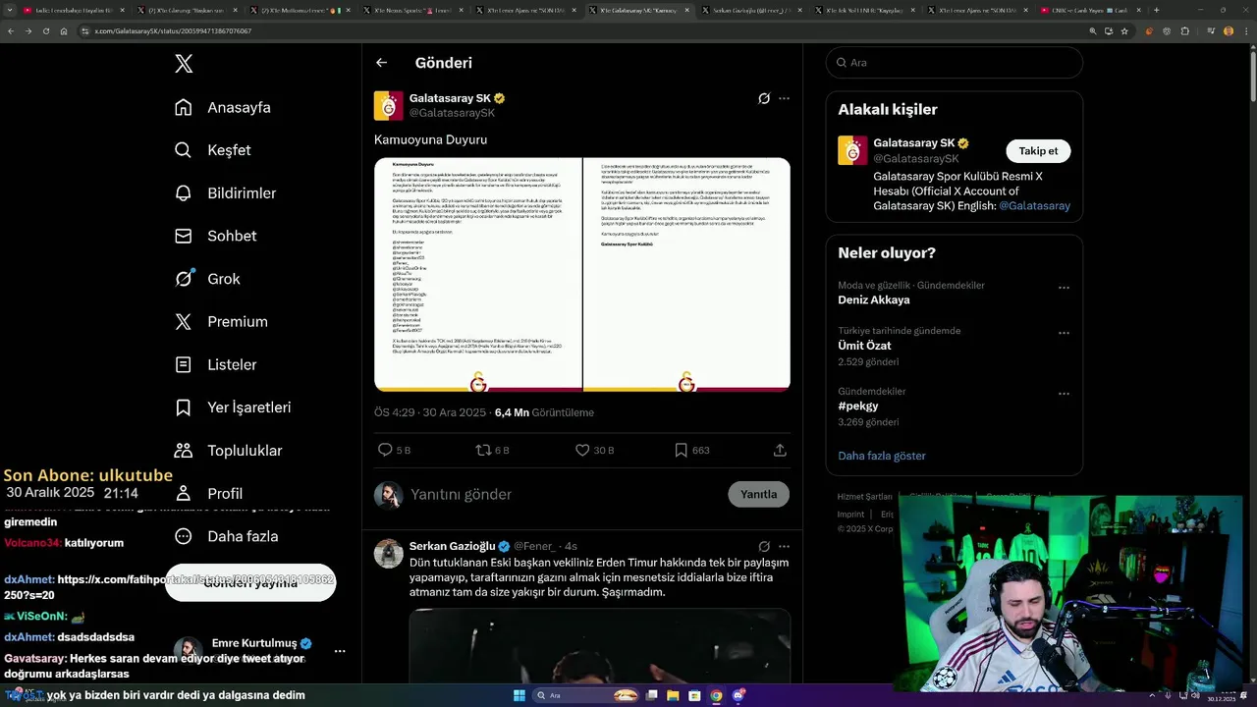Open Grok from the sidebar
The width and height of the screenshot is (1257, 707).
click(207, 279)
